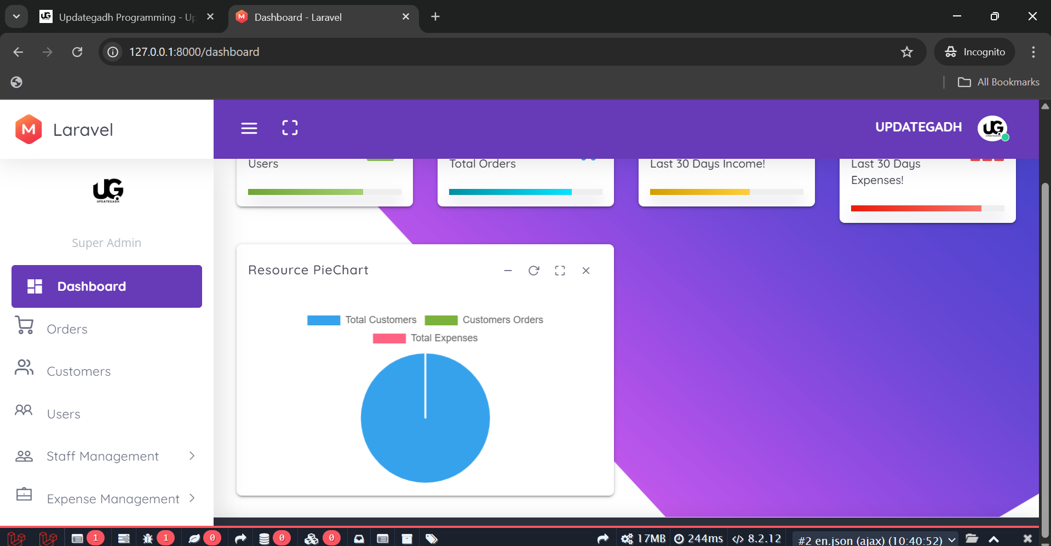Click the debugbar arrow icon beside 17MB

603,539
